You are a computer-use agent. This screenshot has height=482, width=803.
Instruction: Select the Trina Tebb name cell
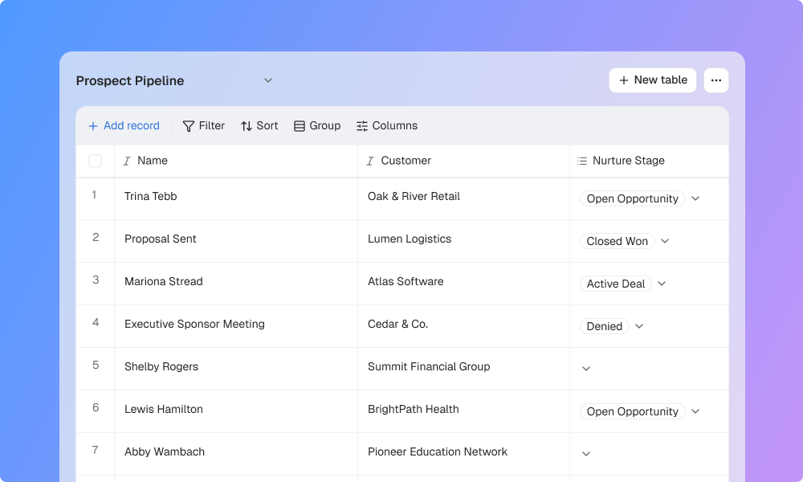coord(236,198)
